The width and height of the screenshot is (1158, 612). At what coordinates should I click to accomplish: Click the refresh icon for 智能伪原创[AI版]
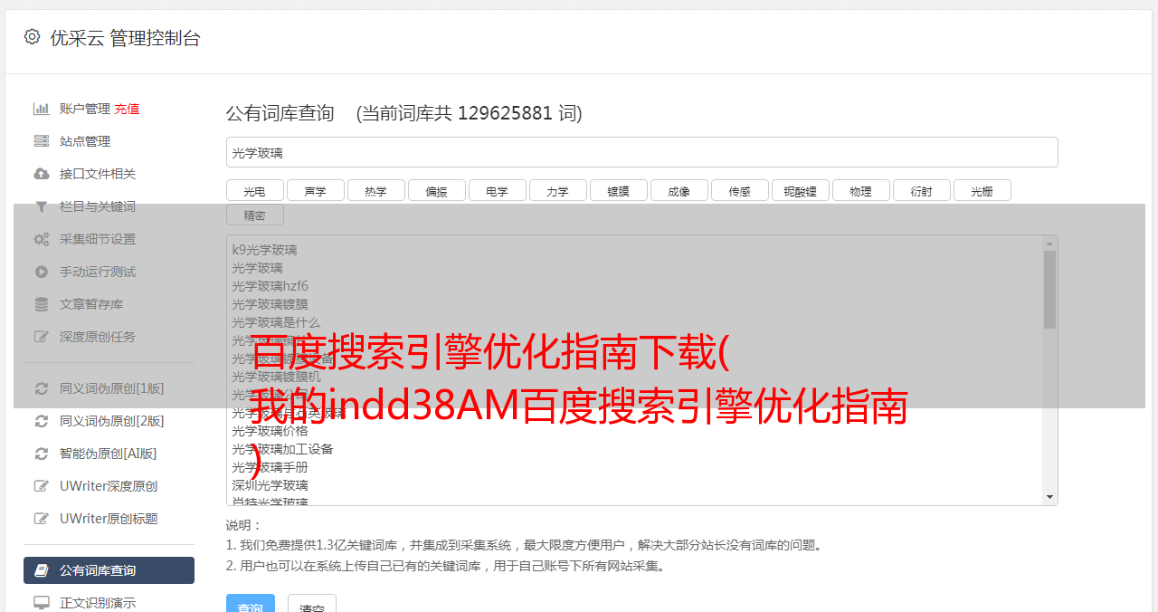(42, 454)
